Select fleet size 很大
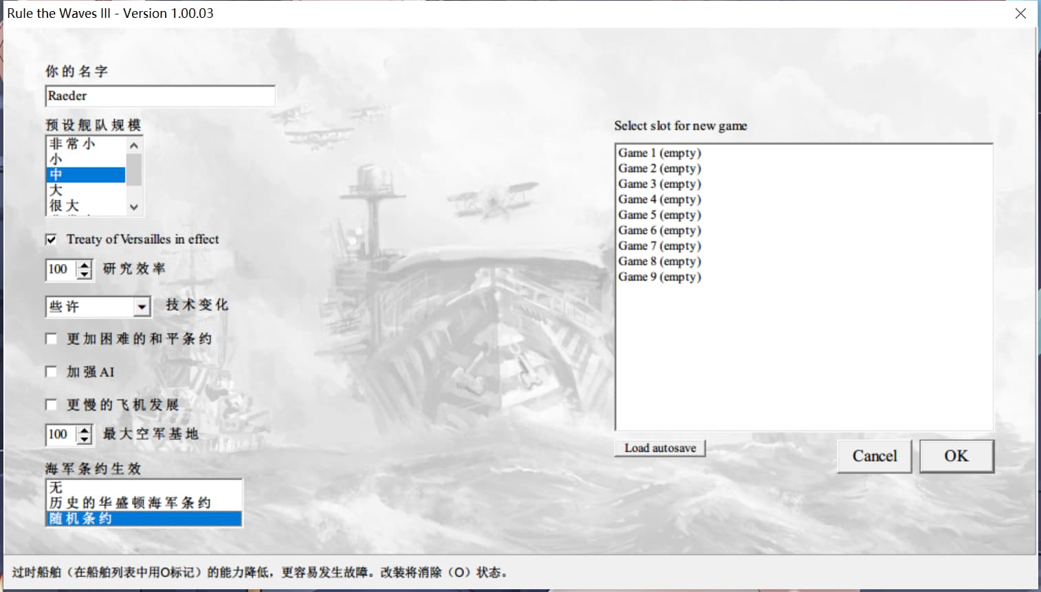The image size is (1041, 592). coord(86,206)
